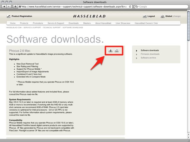Click the vertical scrollbar thumb

point(189,26)
